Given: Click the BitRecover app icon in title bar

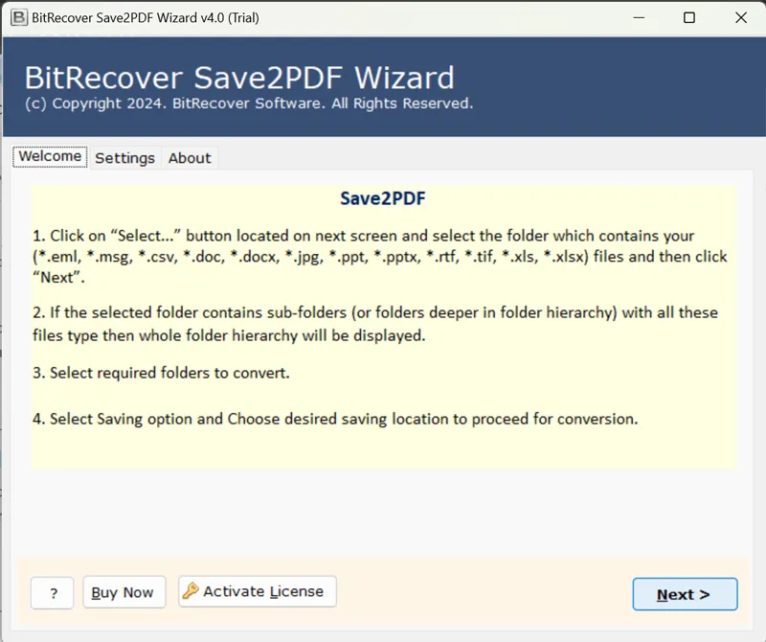Looking at the screenshot, I should tap(18, 17).
